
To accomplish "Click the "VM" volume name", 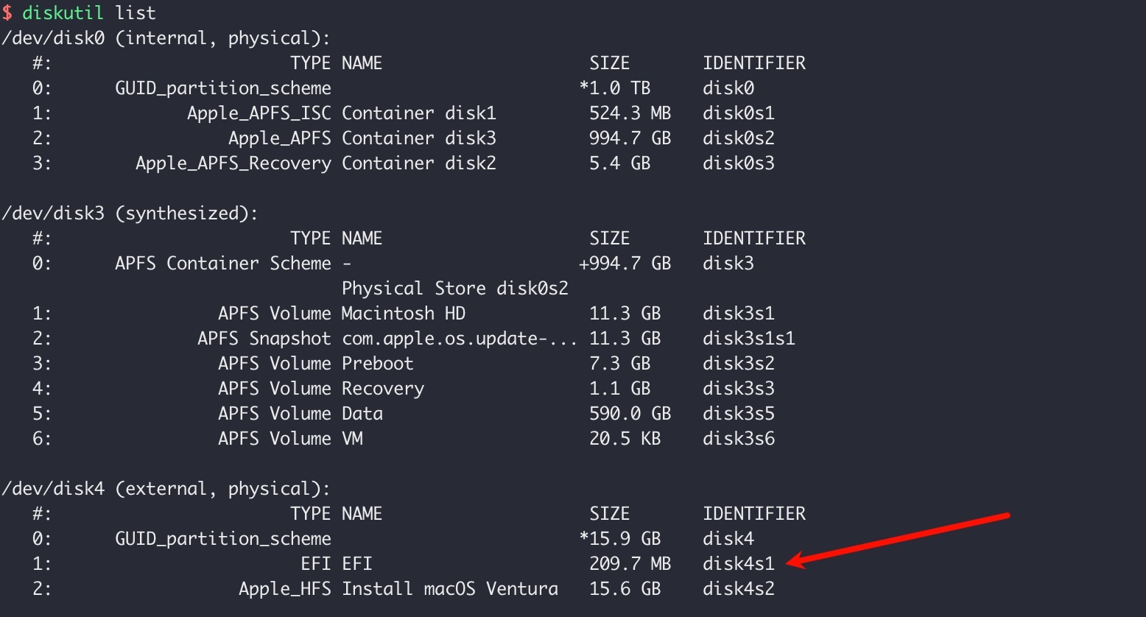I will click(352, 439).
